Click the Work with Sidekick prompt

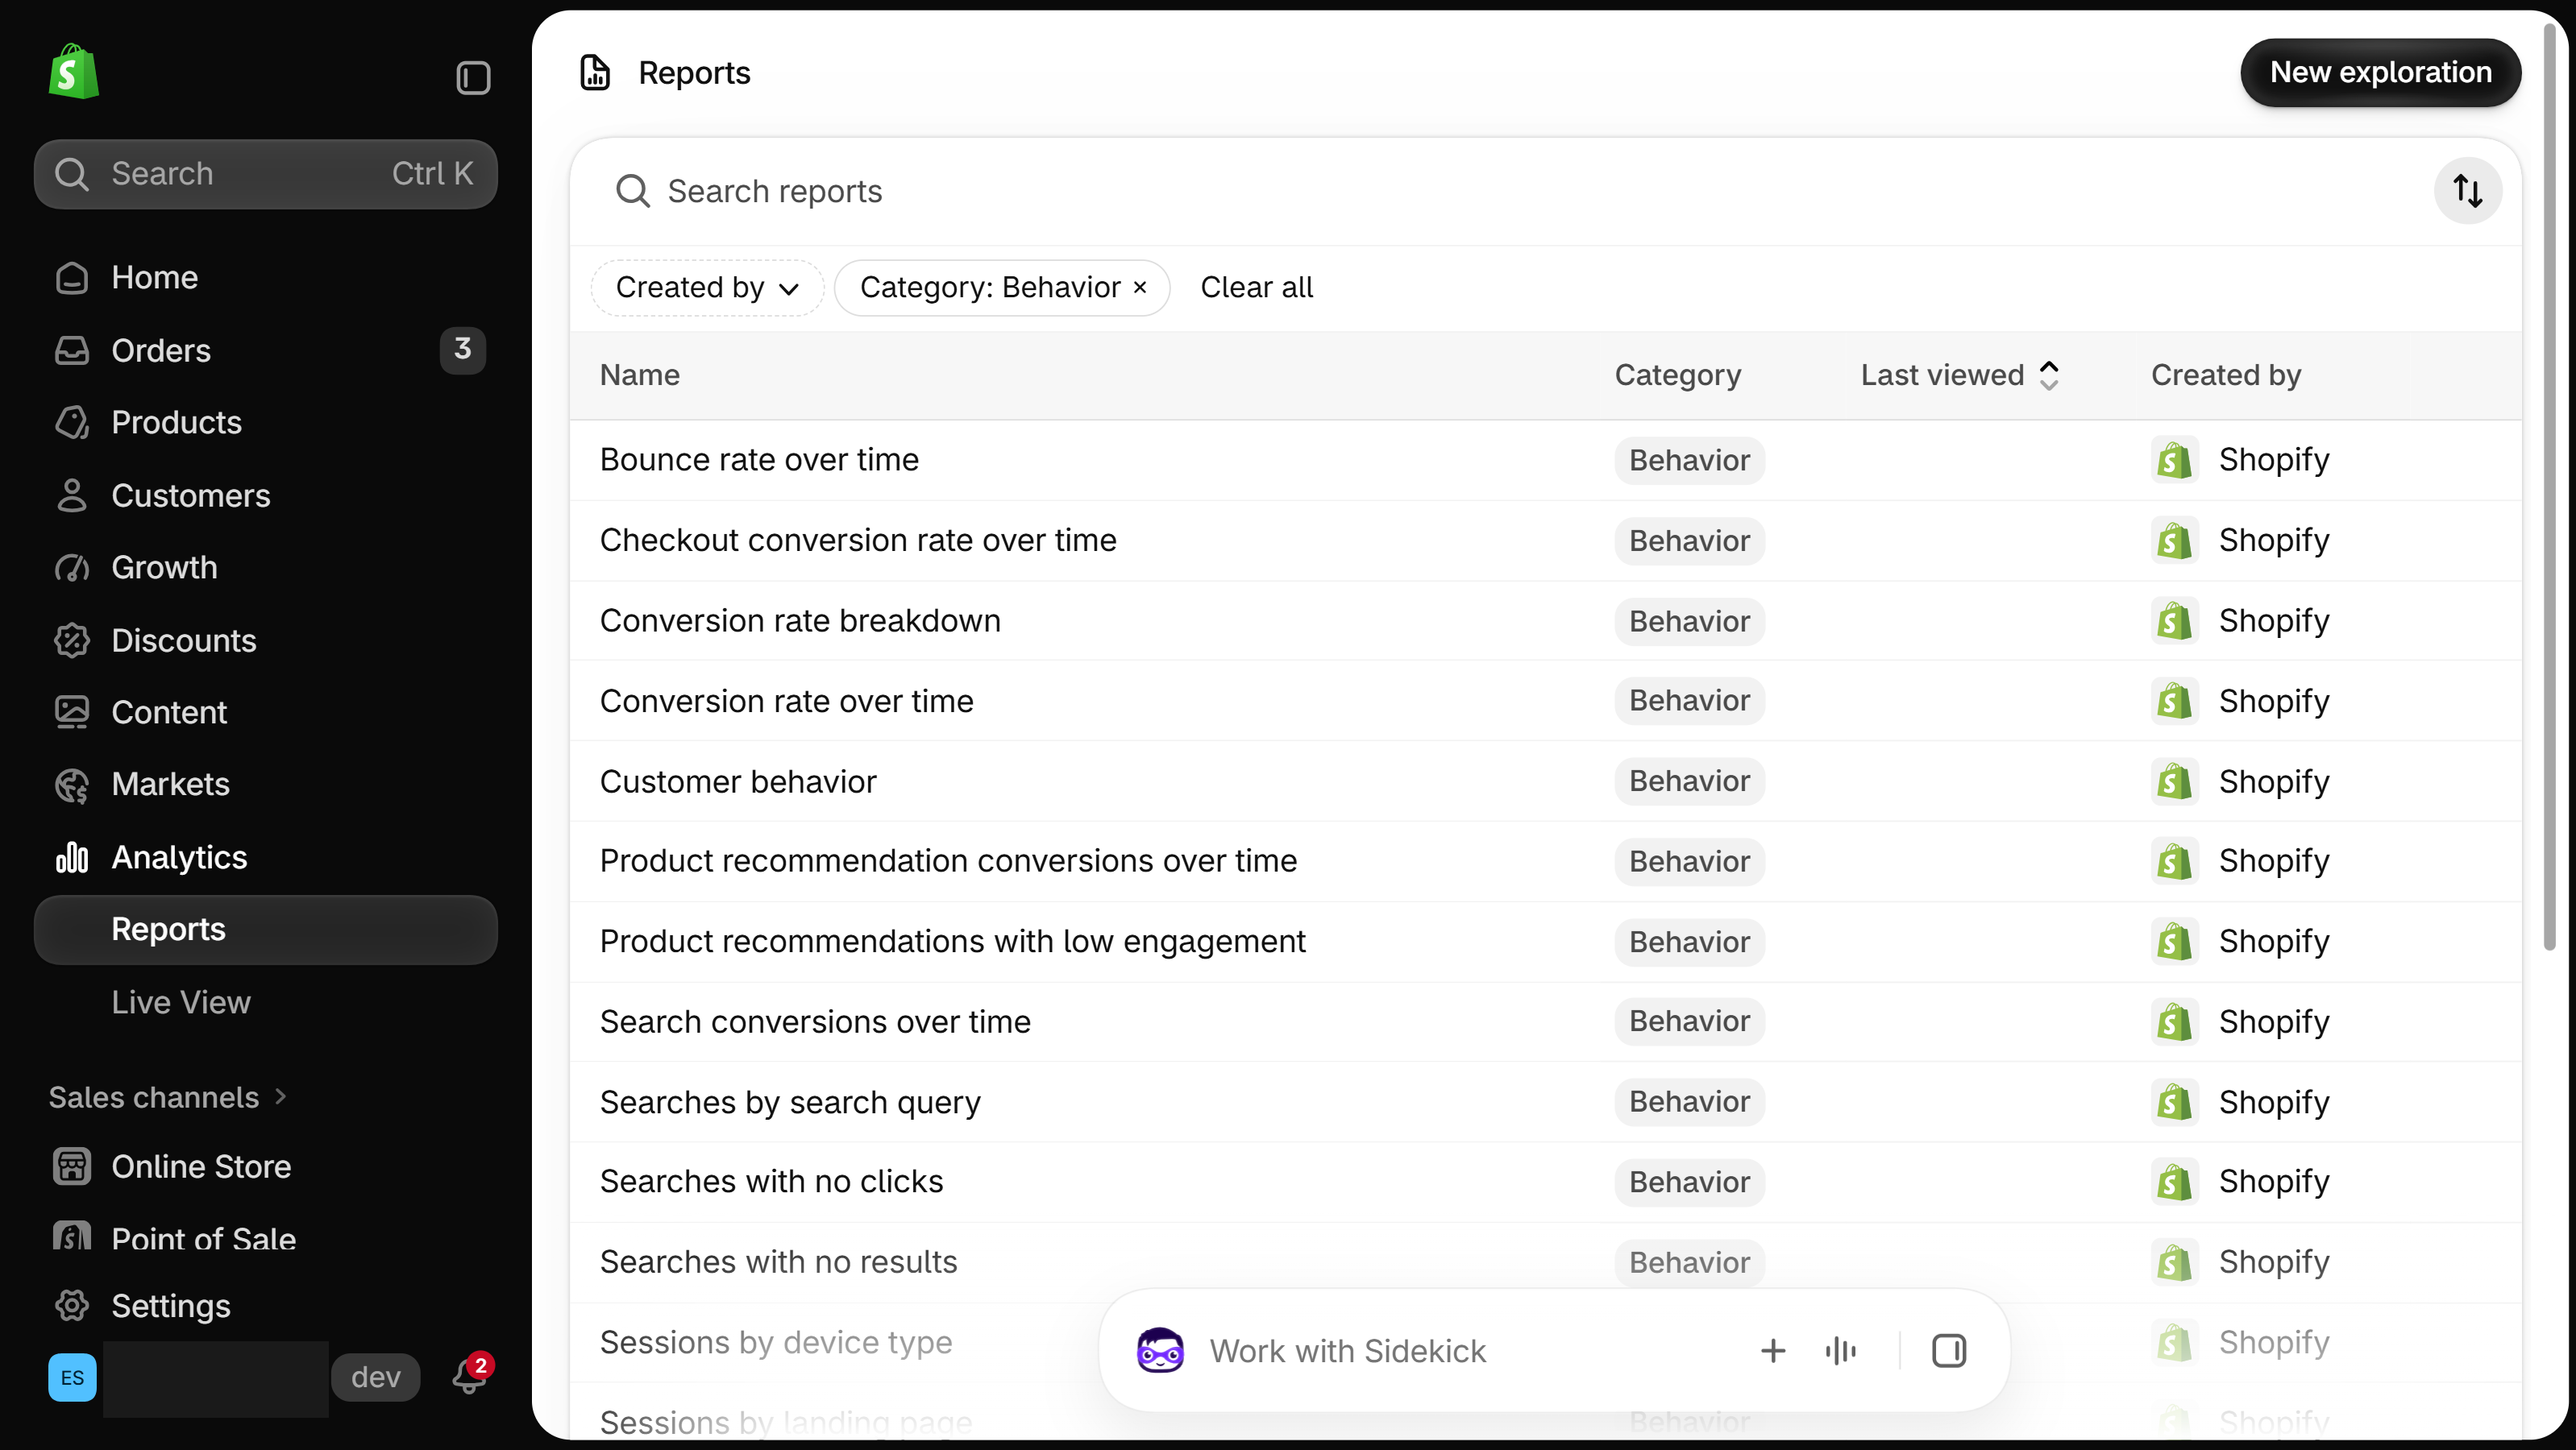coord(1347,1350)
